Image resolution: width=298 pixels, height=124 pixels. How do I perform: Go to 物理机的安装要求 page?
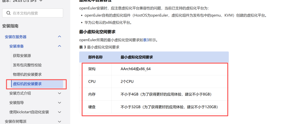coord(27,74)
